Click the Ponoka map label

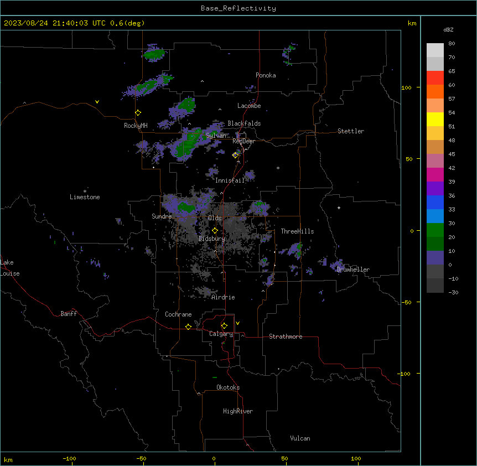pyautogui.click(x=266, y=75)
